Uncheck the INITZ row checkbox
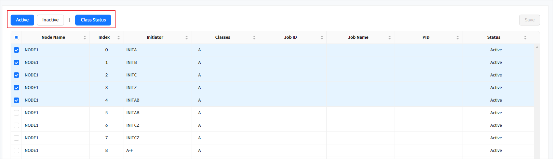This screenshot has width=553, height=159. click(x=16, y=88)
